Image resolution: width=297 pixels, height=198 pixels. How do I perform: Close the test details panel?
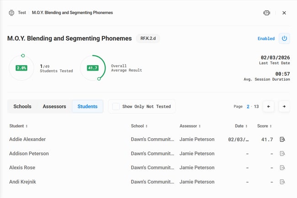coord(284,13)
